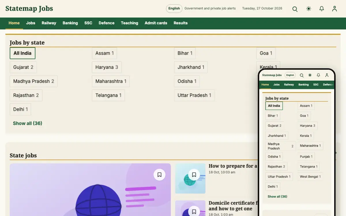Open the large globe featured image
This screenshot has width=346, height=216.
pyautogui.click(x=90, y=190)
